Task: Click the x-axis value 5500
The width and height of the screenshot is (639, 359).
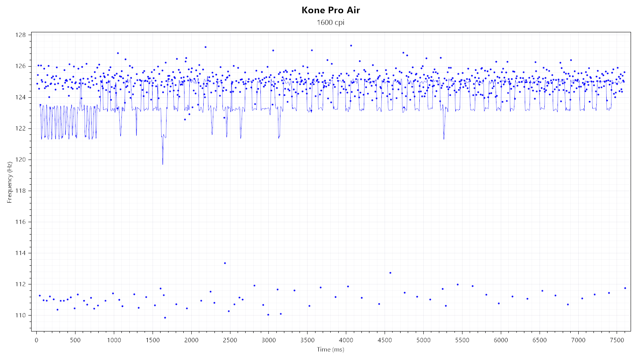Action: [x=462, y=340]
